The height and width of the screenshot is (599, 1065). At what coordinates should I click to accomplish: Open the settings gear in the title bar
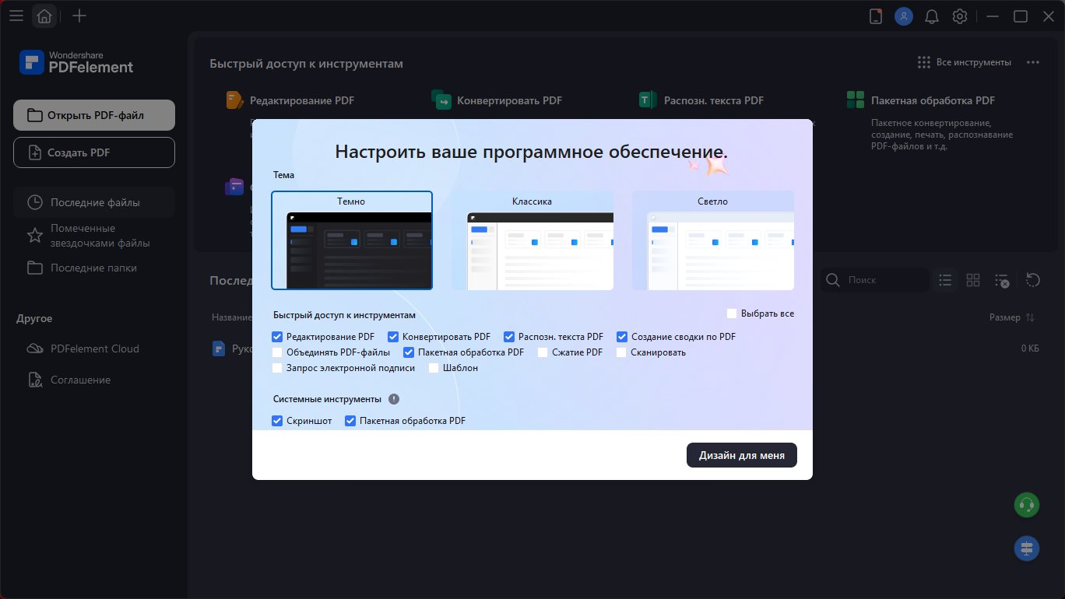click(960, 16)
